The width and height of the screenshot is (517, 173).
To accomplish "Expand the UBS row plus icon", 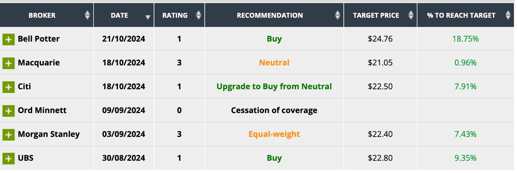I will pyautogui.click(x=8, y=158).
